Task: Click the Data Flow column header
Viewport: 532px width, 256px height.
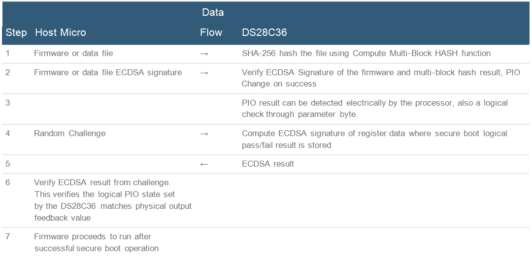Action: [212, 23]
